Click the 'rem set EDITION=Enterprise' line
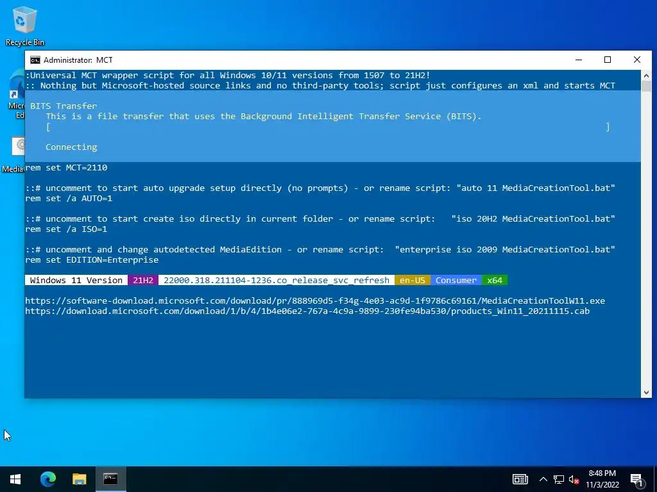This screenshot has width=657, height=492. tap(92, 260)
